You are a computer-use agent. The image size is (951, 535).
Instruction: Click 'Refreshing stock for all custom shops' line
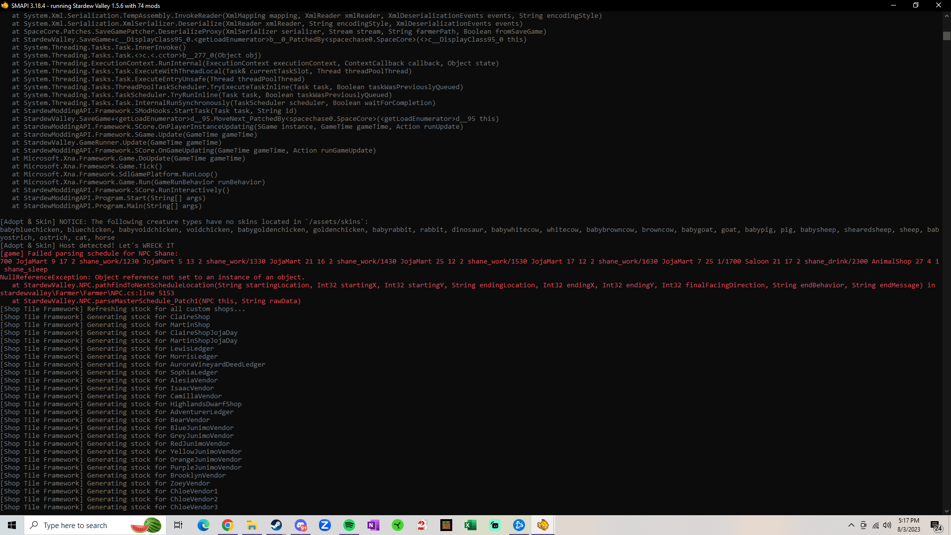coord(123,309)
